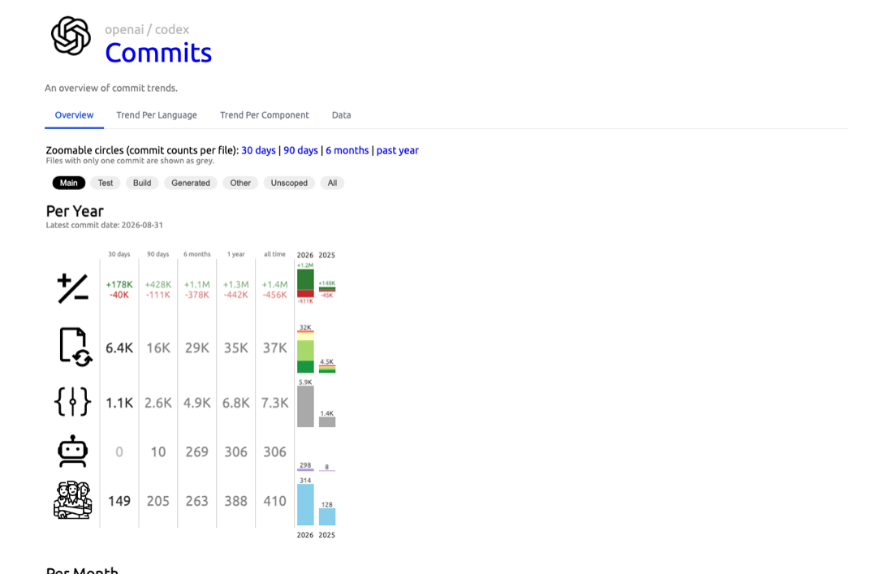This screenshot has height=574, width=893.
Task: Click the contributors group icon
Action: [x=72, y=500]
